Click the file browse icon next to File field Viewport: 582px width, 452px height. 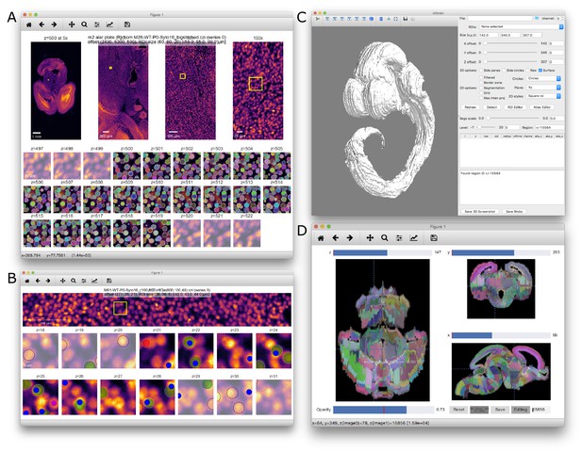click(537, 18)
